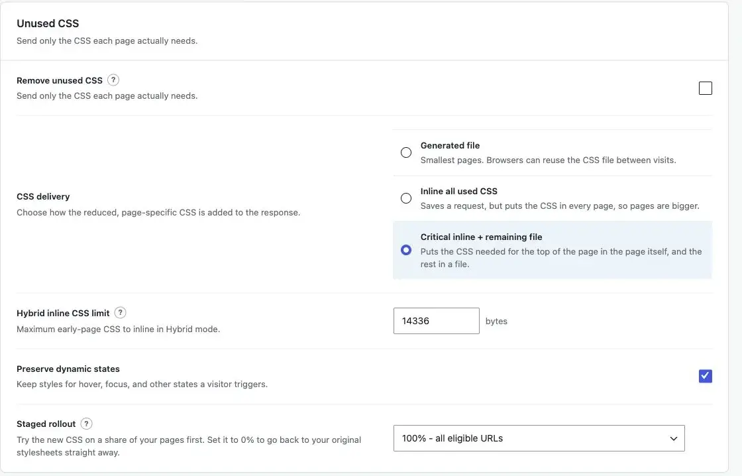
Task: Click the 'bytes' unit label
Action: click(x=496, y=321)
